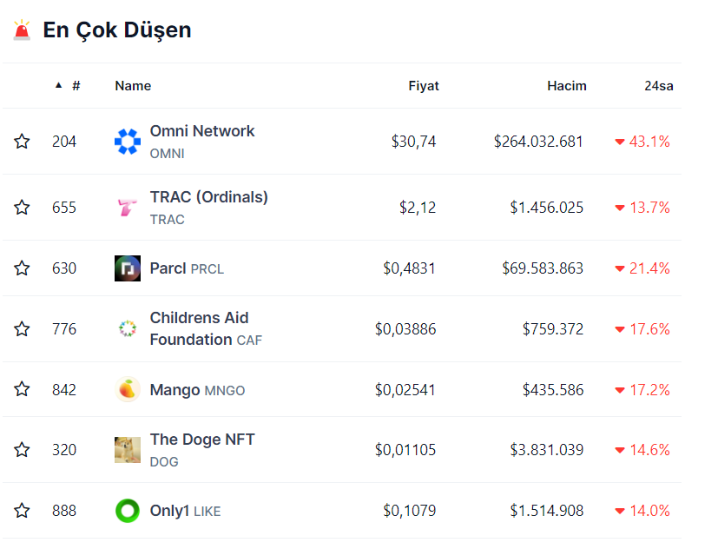Image resolution: width=718 pixels, height=549 pixels.
Task: Click the TRAC (Ordinals) pink logo
Action: [128, 208]
